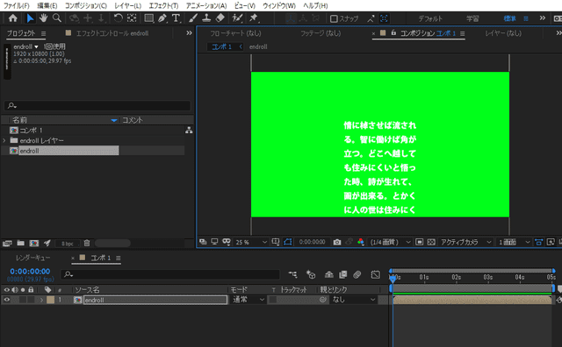Expand the endroll レイヤー folder
Viewport: 562px width, 347px height.
tap(4, 140)
